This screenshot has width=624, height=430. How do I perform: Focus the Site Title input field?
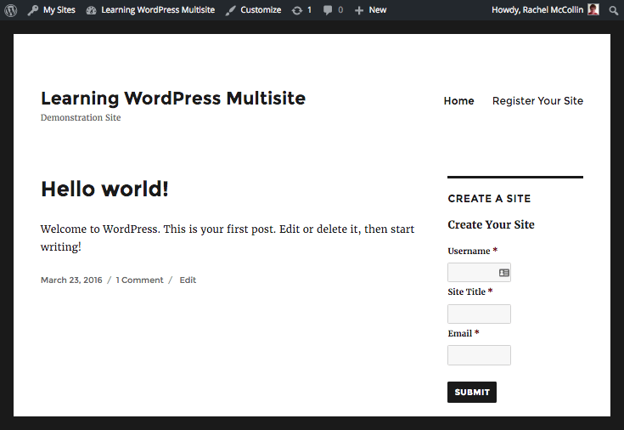(479, 314)
